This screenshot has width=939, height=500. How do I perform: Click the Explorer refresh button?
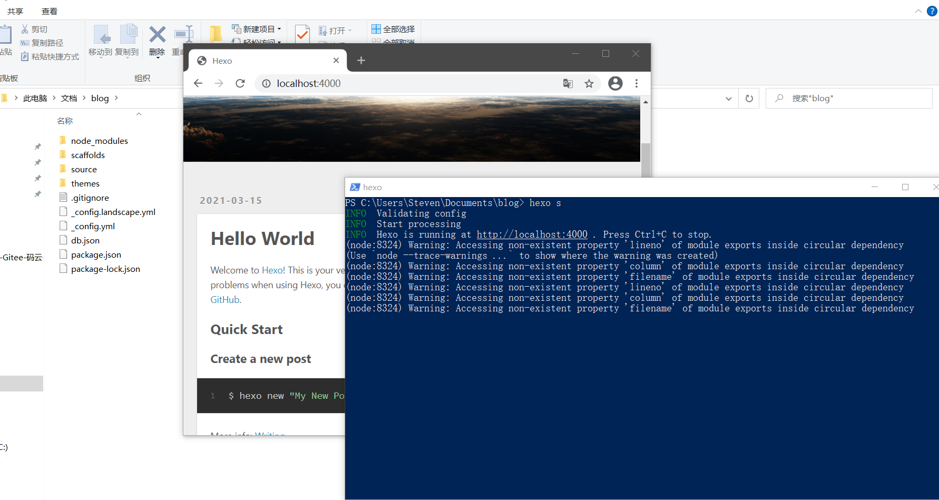coord(749,99)
